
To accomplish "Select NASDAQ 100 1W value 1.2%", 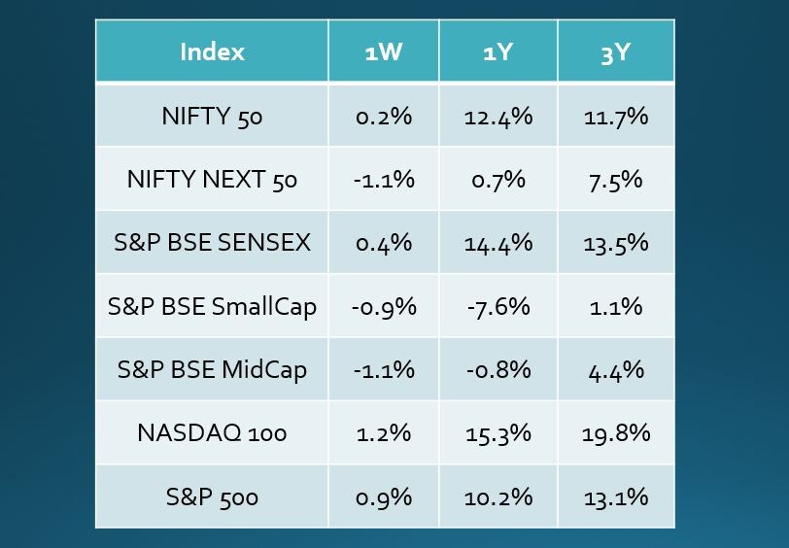I will [x=384, y=433].
